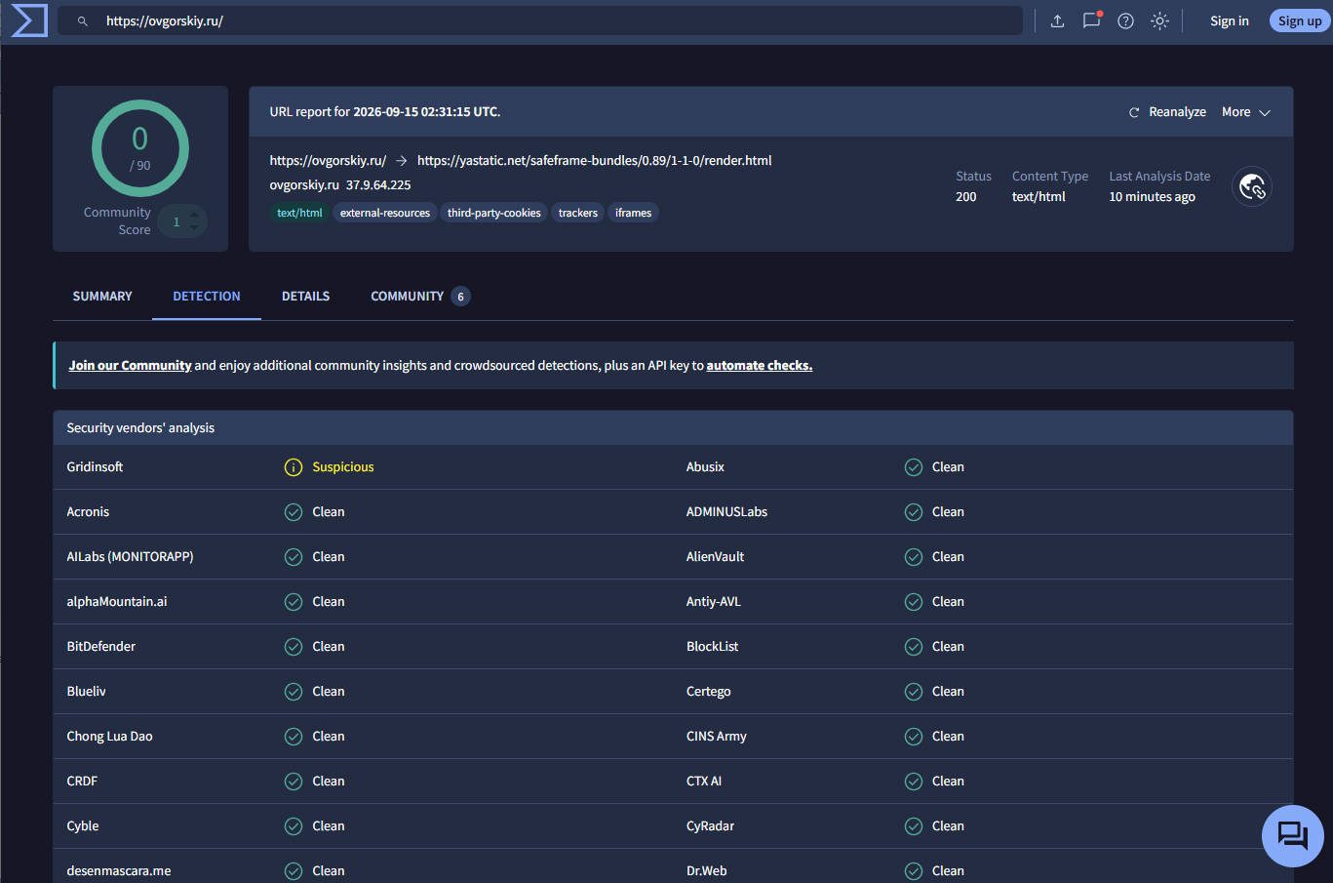Click the redirect arrow between the two URLs
Viewport: 1333px width, 883px height.
(x=402, y=161)
